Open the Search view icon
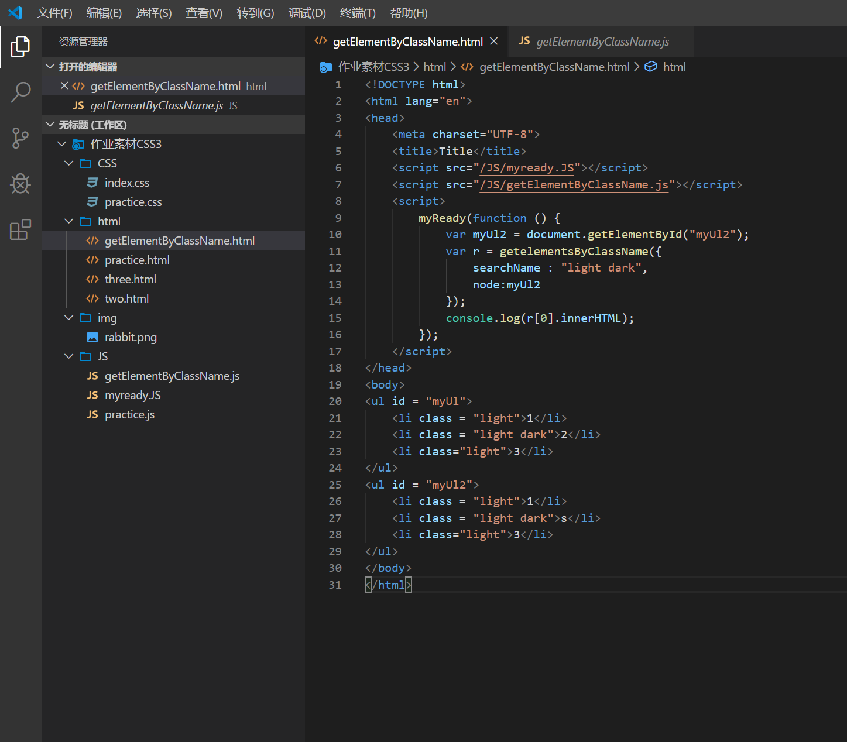This screenshot has width=847, height=742. (20, 92)
